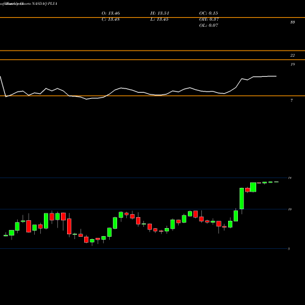
Task: Select the high price H: 13.51
Action: (x=160, y=13)
